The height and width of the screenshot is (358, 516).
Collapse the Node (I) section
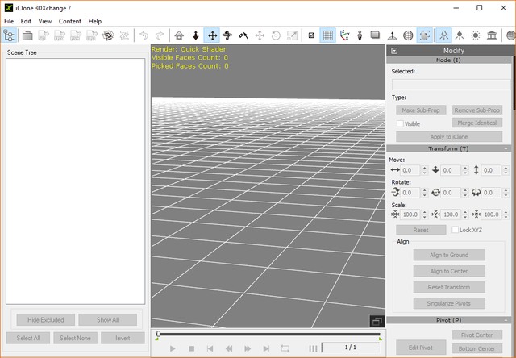pos(507,60)
